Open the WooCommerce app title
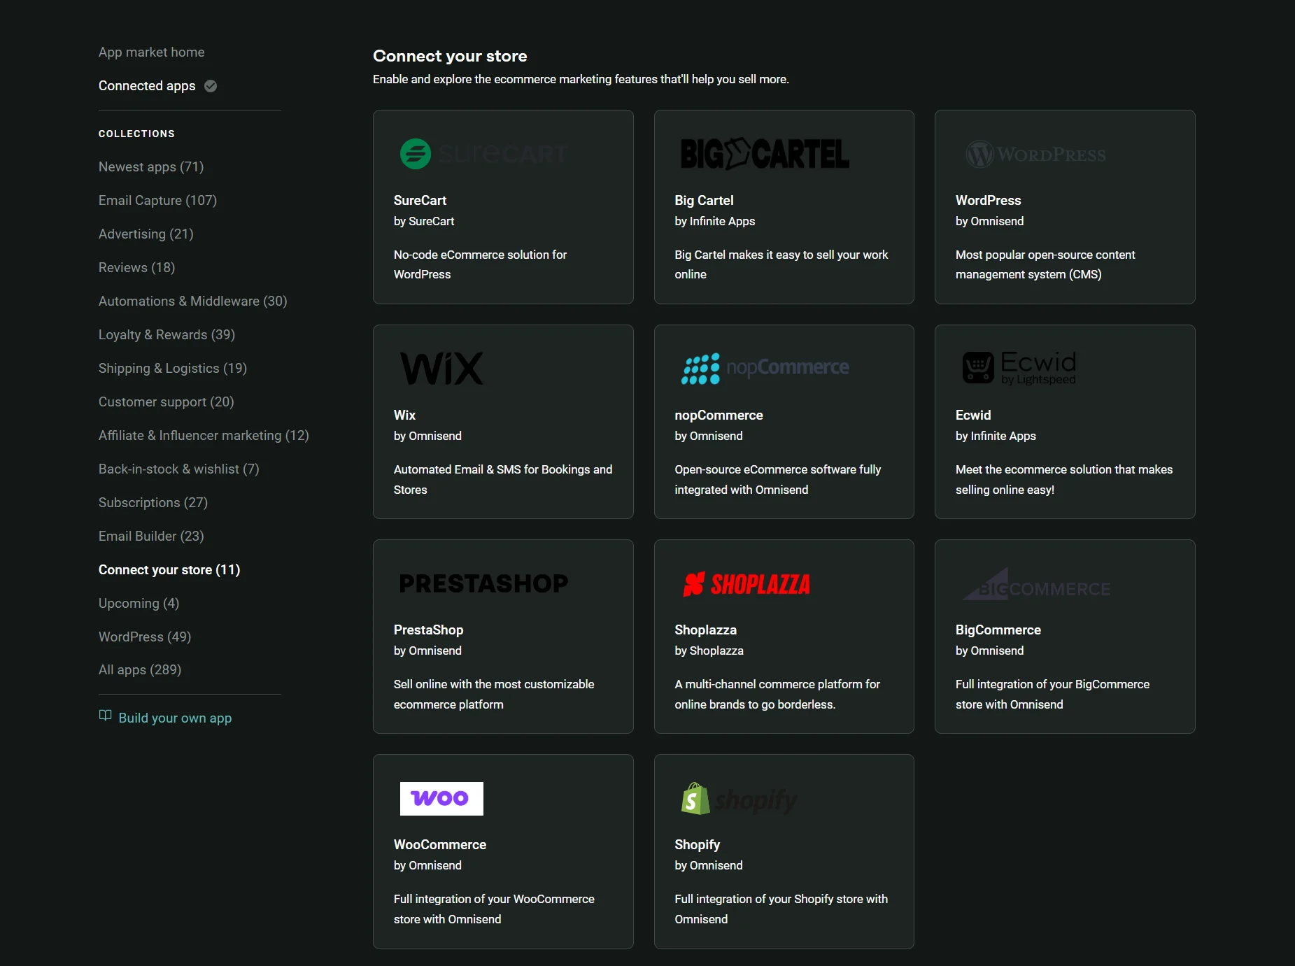The image size is (1295, 966). point(440,845)
